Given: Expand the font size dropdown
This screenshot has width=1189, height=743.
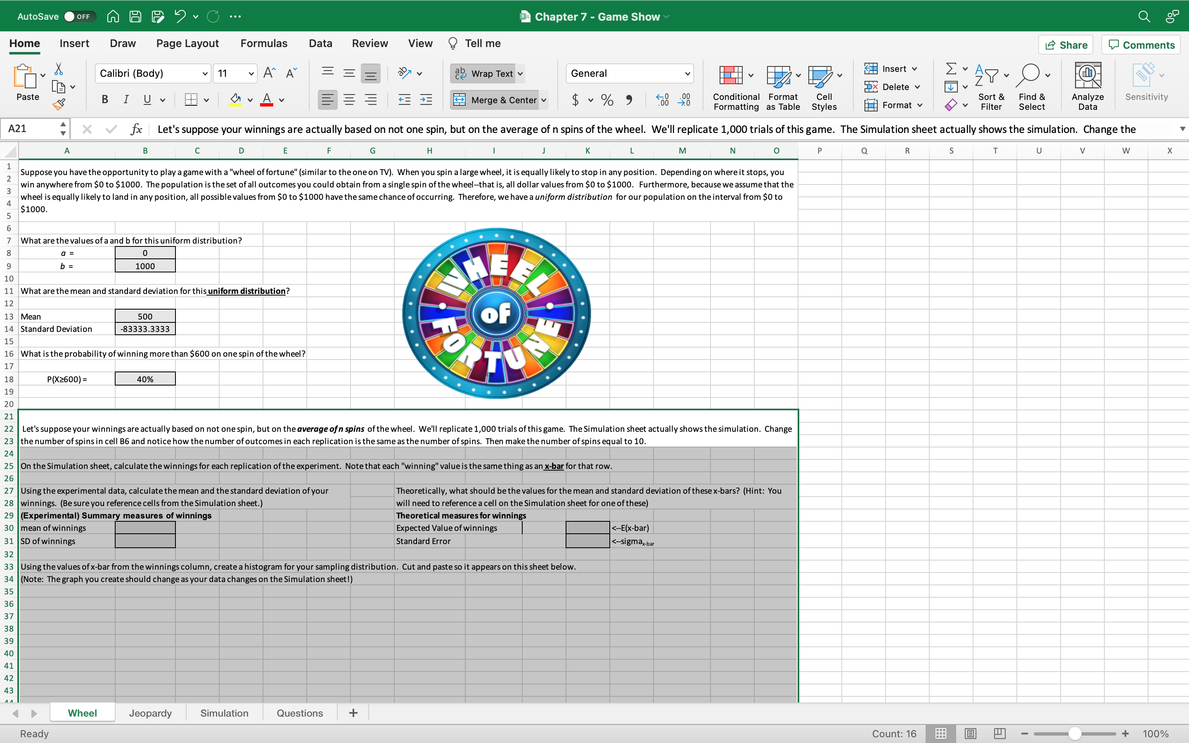Looking at the screenshot, I should pos(251,73).
